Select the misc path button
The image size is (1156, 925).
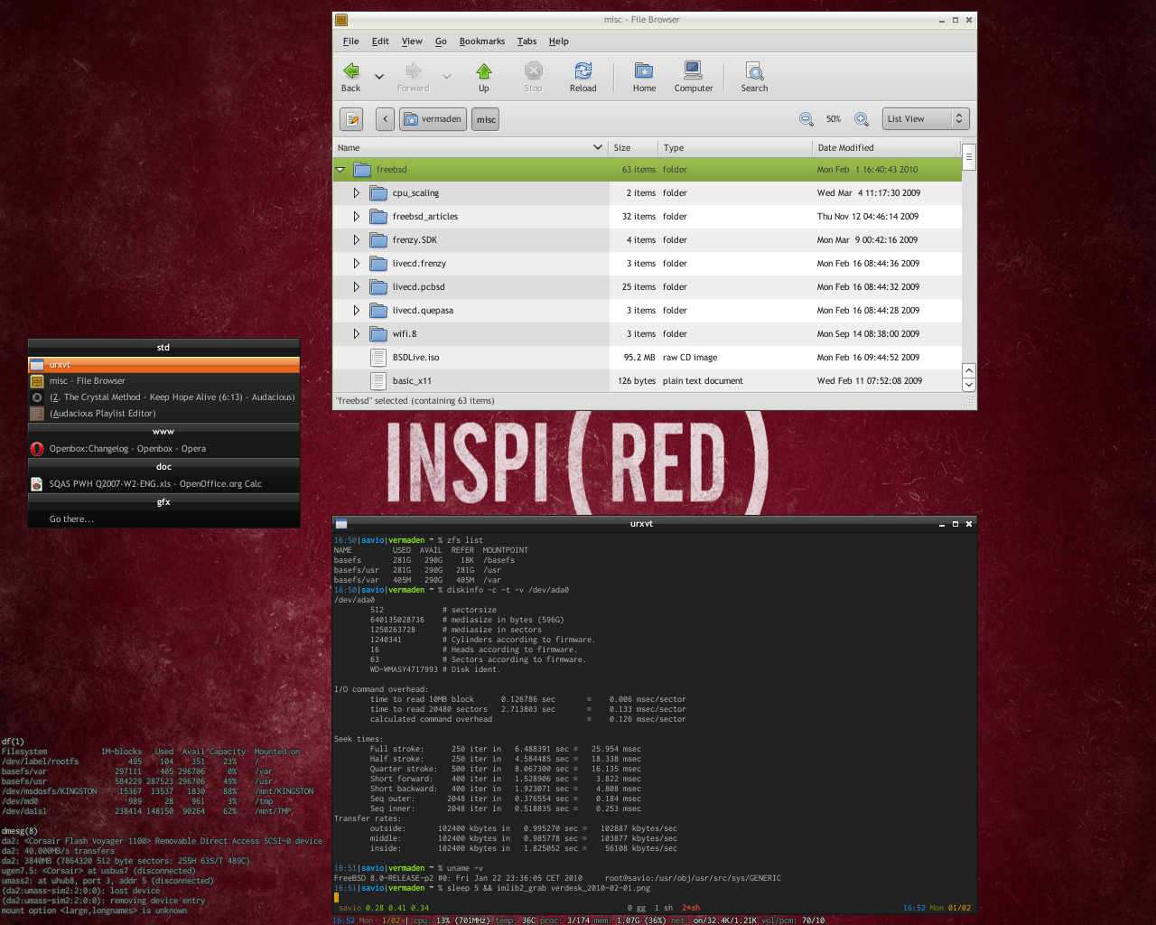point(486,119)
